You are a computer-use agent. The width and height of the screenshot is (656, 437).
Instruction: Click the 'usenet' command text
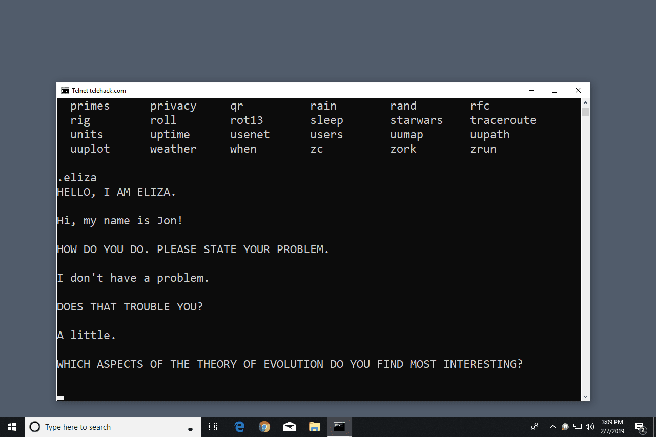[x=250, y=135]
